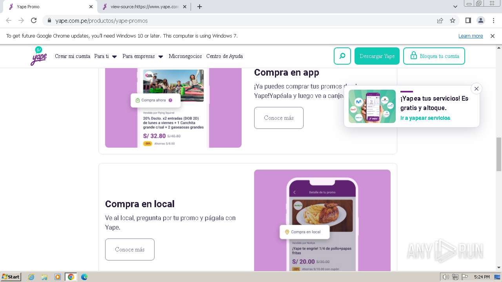Open the Windows Start button

tap(11, 277)
